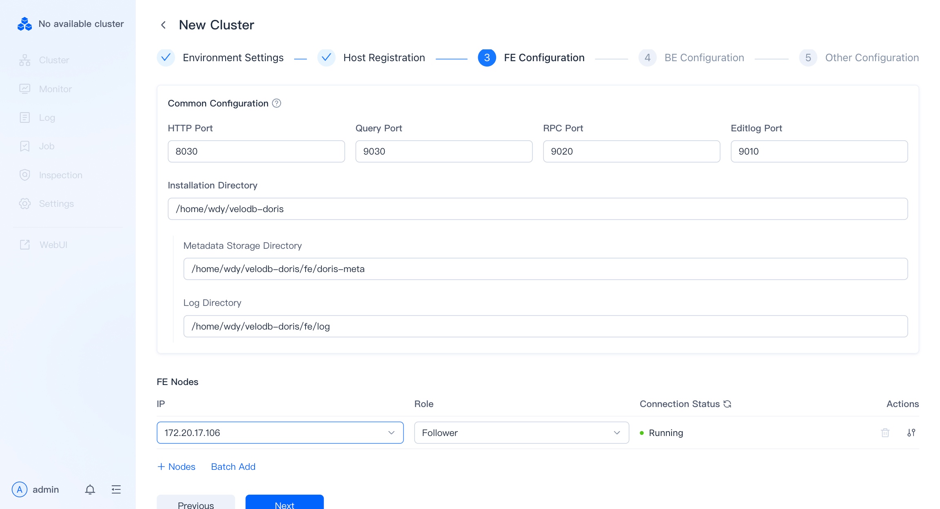Viewport: 940px width, 509px height.
Task: Open custom config icon for Follower node
Action: pyautogui.click(x=911, y=433)
